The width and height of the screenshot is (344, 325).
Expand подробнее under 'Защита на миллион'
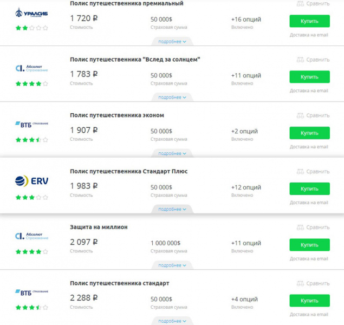[172, 265]
